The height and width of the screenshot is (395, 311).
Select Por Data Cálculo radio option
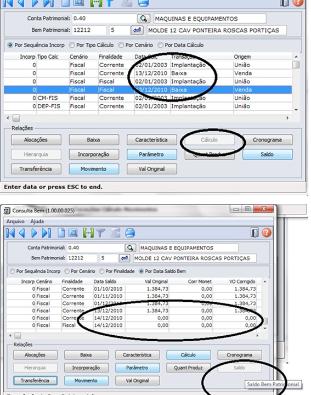tap(160, 45)
